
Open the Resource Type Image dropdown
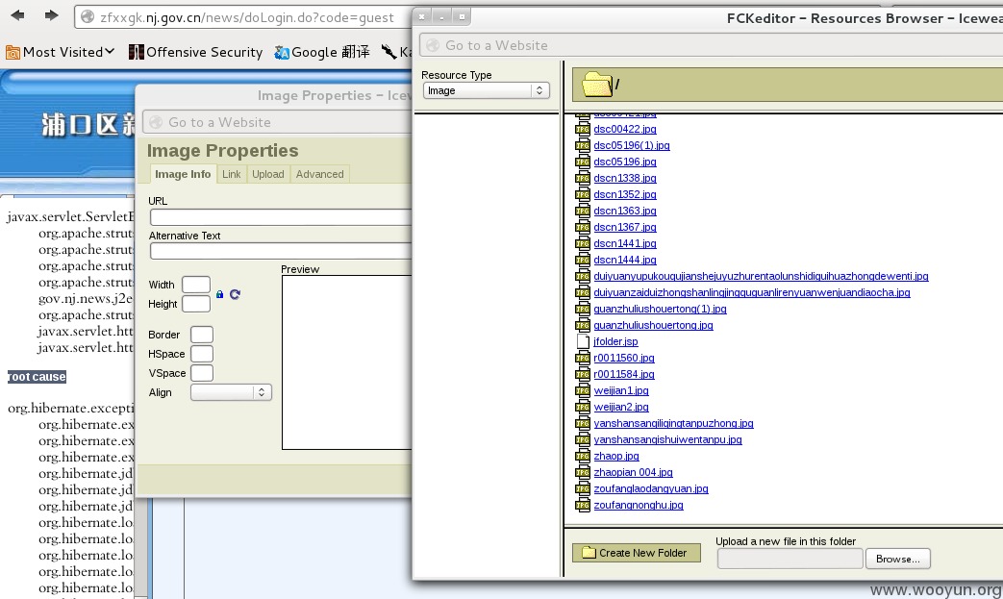coord(487,90)
